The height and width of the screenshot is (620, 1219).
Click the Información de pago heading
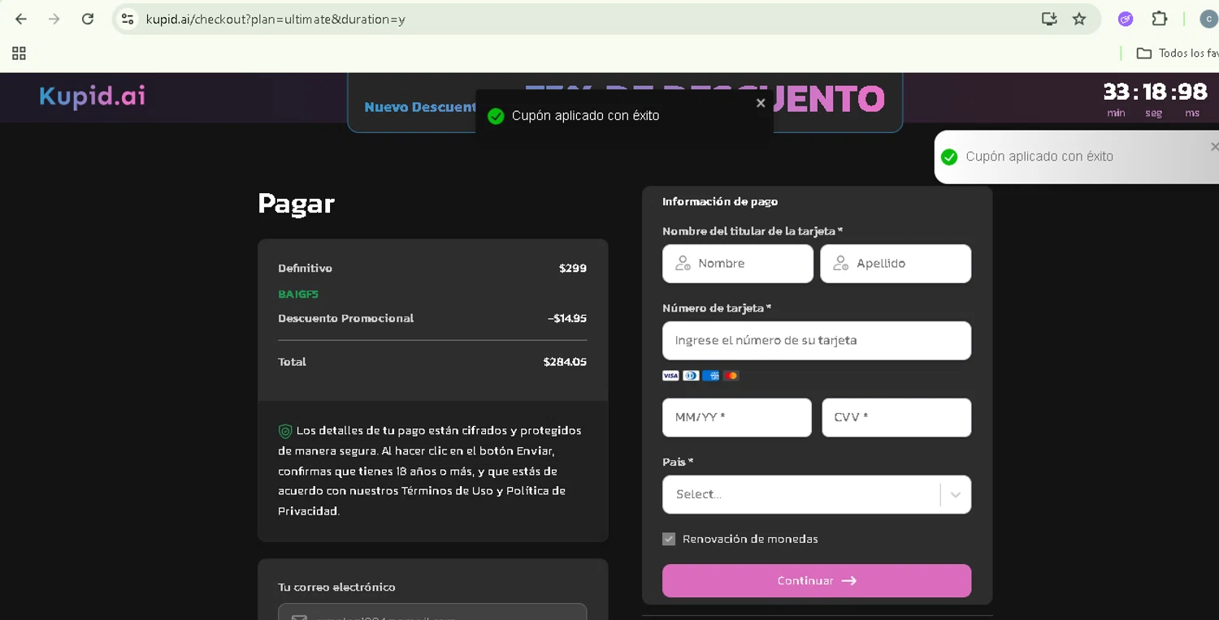tap(720, 201)
